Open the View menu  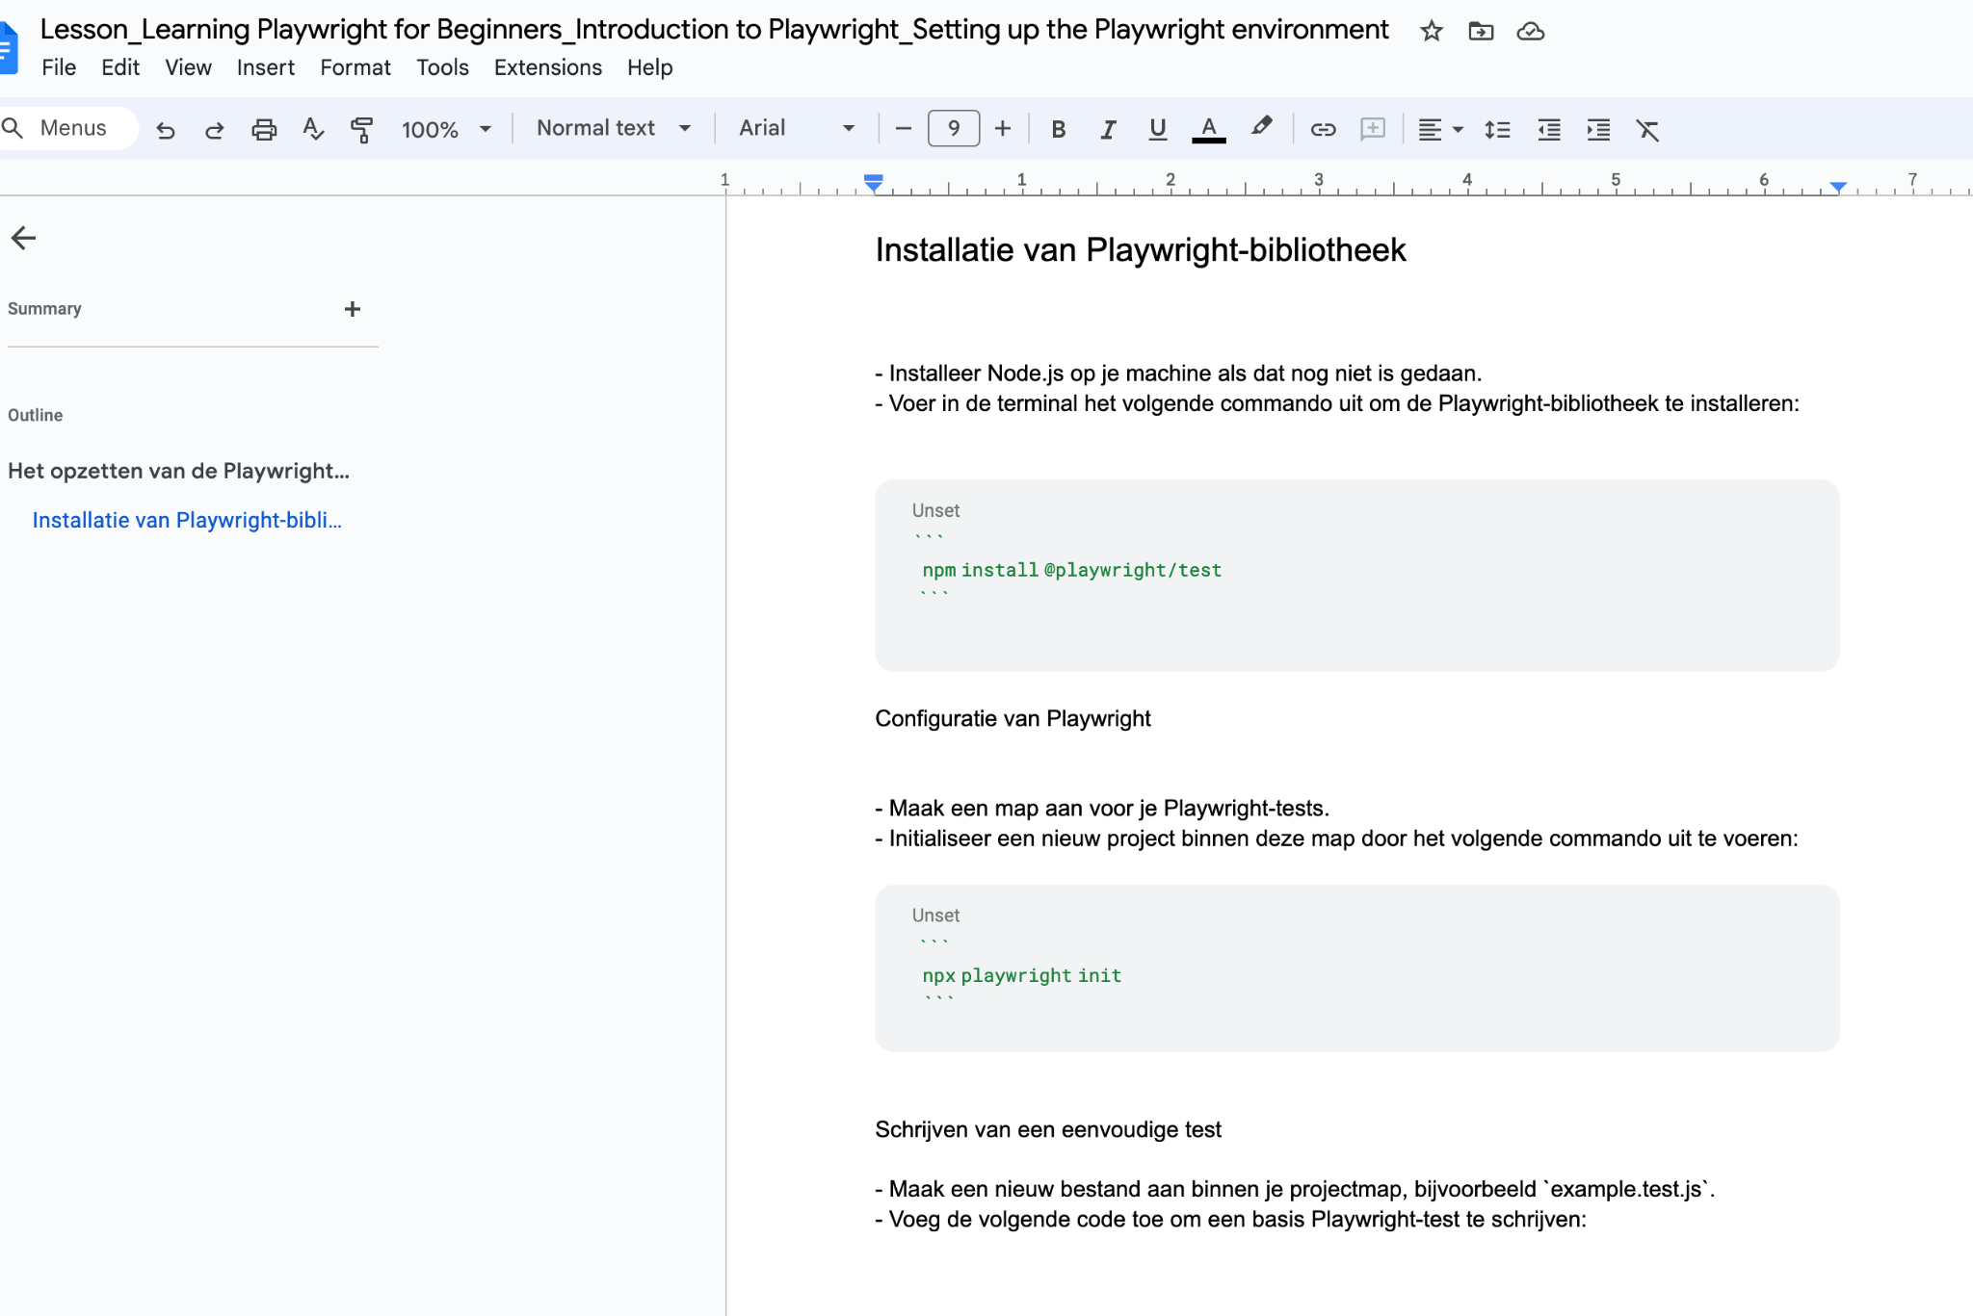click(x=188, y=67)
